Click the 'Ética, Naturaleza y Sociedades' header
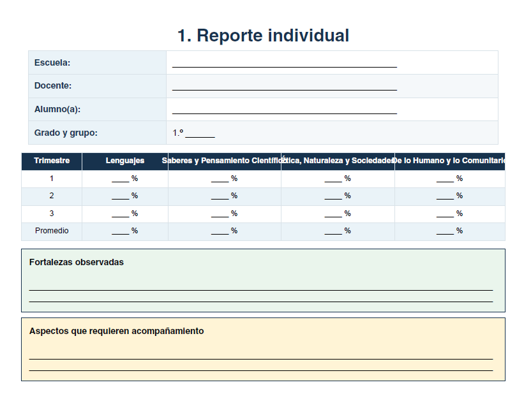This screenshot has height=415, width=517. pyautogui.click(x=338, y=161)
